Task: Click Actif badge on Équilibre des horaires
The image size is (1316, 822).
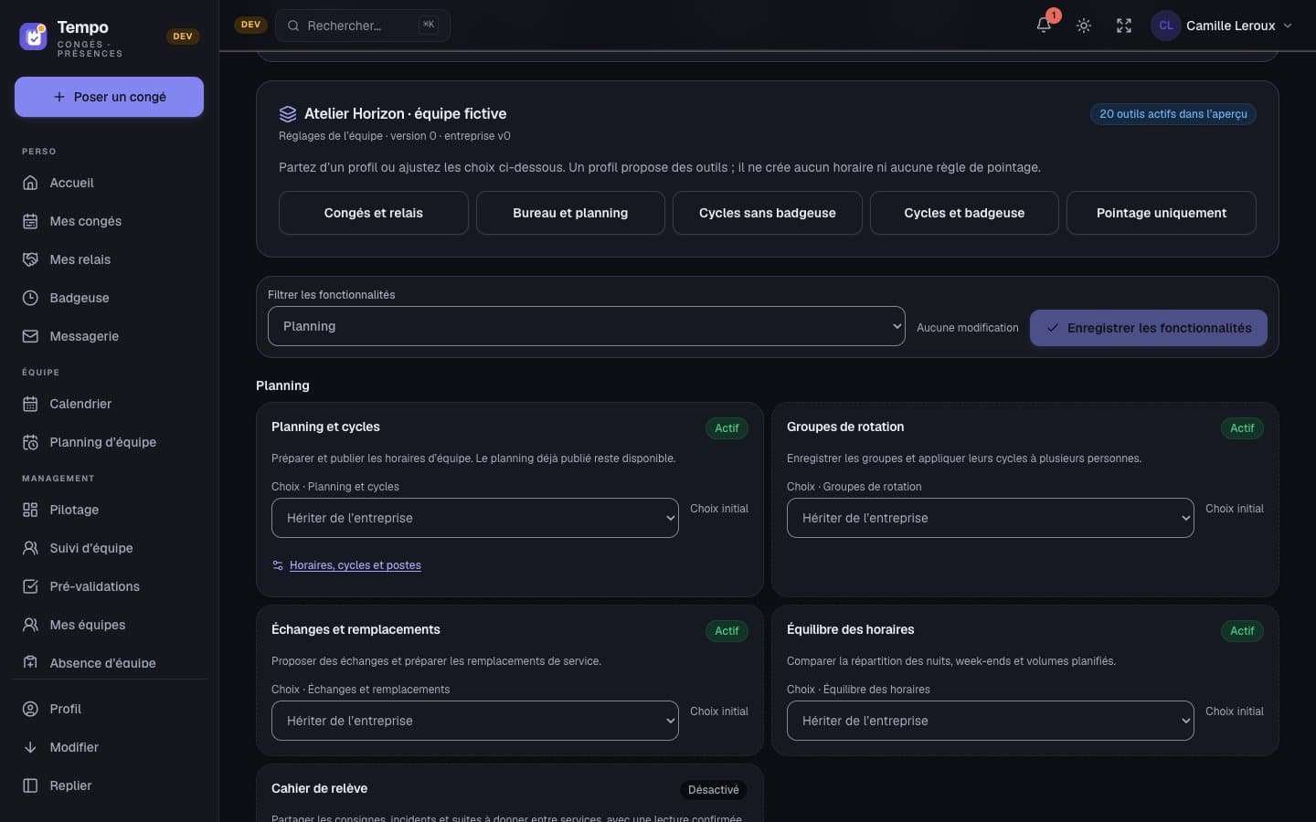Action: pyautogui.click(x=1242, y=631)
